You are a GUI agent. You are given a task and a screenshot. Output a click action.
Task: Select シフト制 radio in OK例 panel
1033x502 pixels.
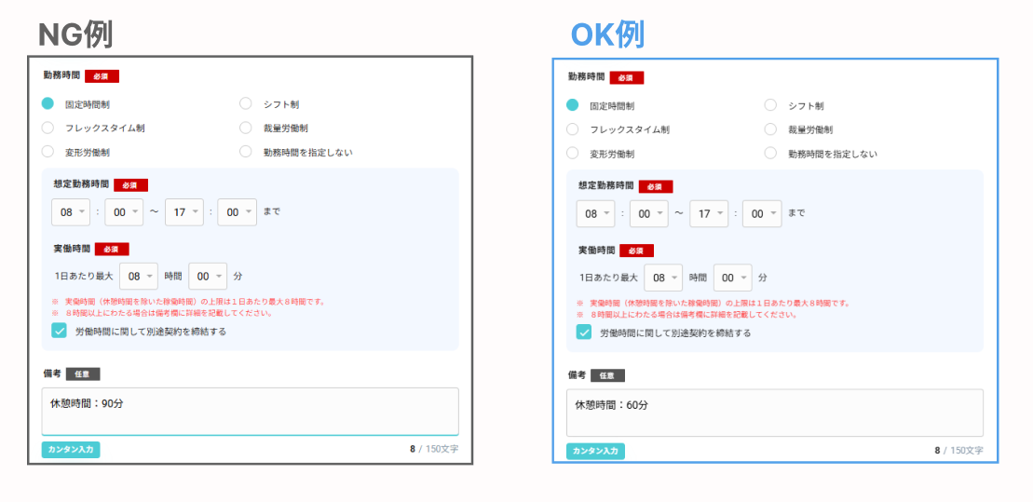click(770, 104)
